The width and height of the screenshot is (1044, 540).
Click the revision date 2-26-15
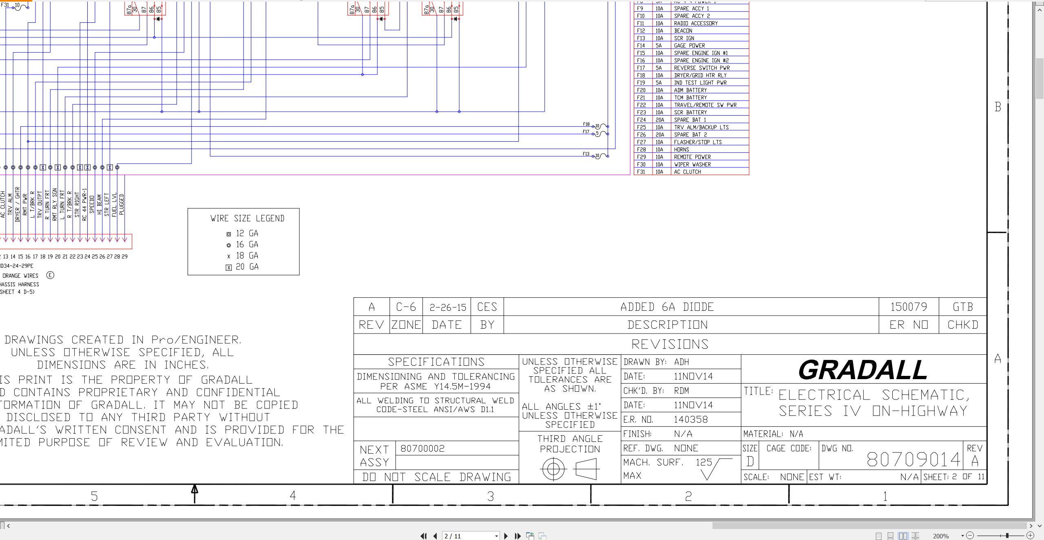tap(447, 307)
